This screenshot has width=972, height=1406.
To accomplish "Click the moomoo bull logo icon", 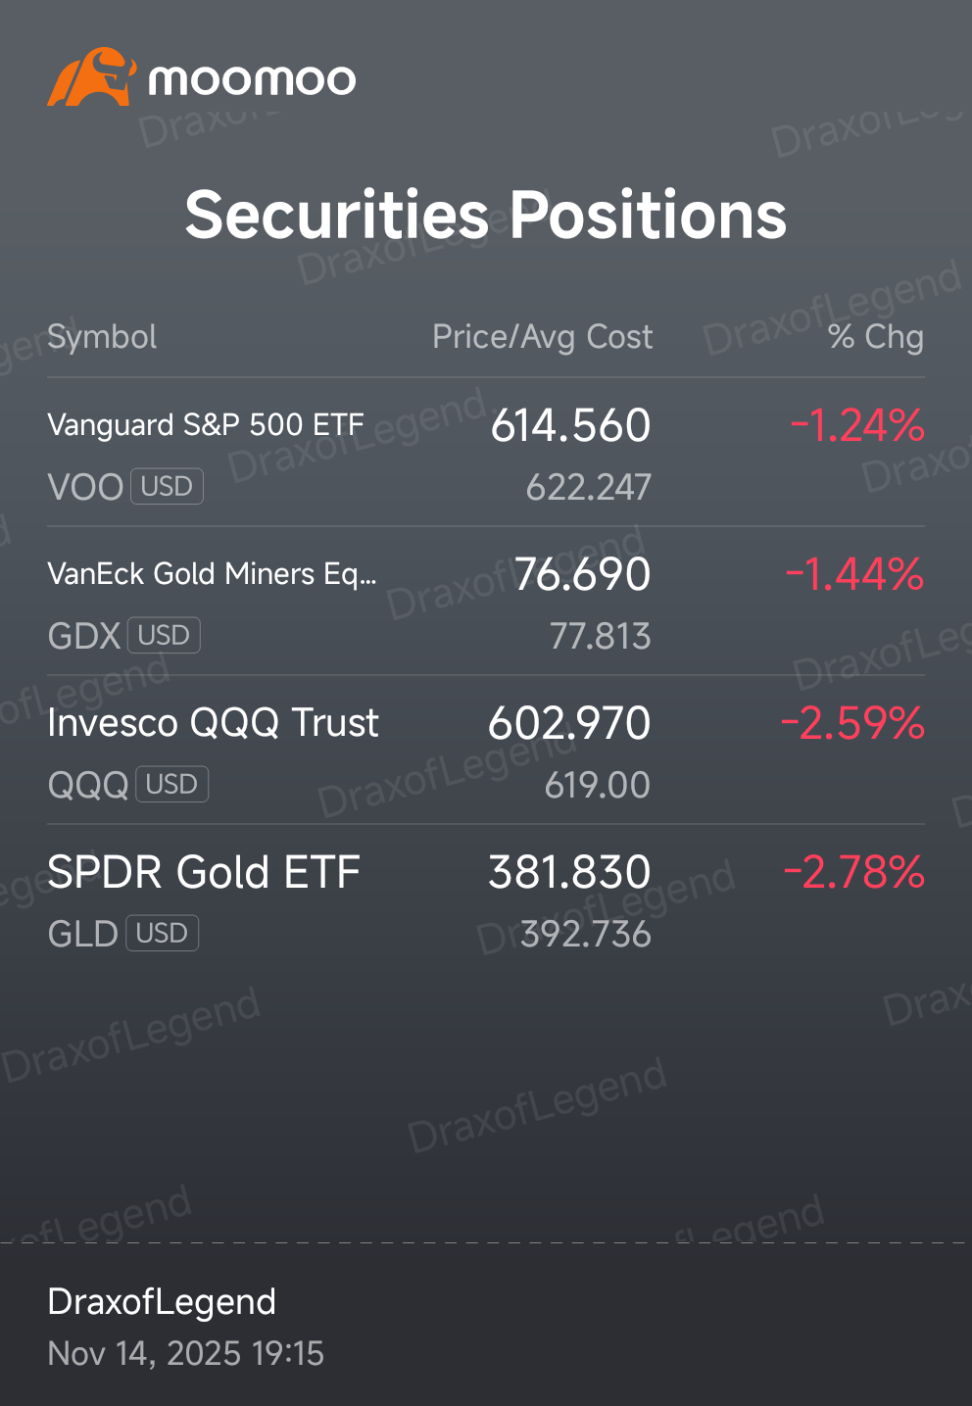I will tap(91, 76).
